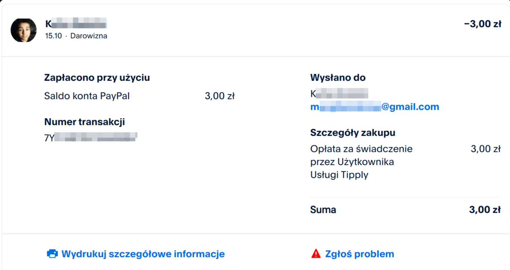Screen dimensions: 510x270
Task: Click the blurred name in the transaction header
Action: [x=76, y=24]
